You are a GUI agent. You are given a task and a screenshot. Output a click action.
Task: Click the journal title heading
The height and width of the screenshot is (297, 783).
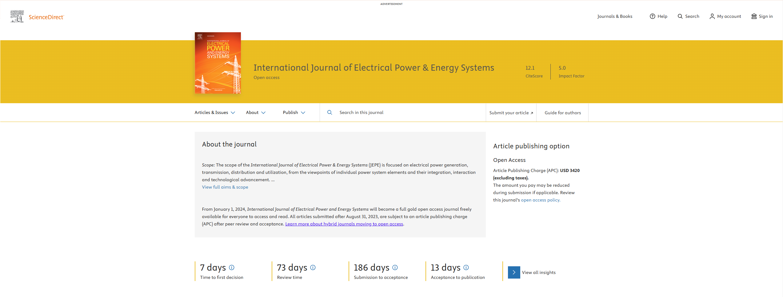tap(374, 68)
